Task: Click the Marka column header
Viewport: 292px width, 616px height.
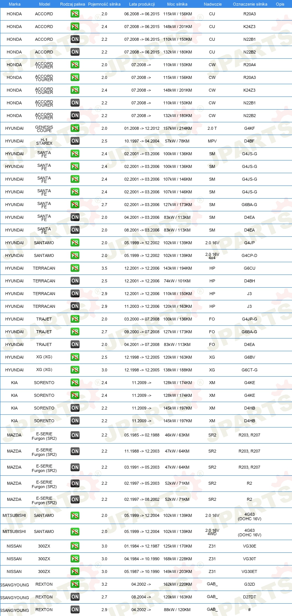Action: coord(15,4)
